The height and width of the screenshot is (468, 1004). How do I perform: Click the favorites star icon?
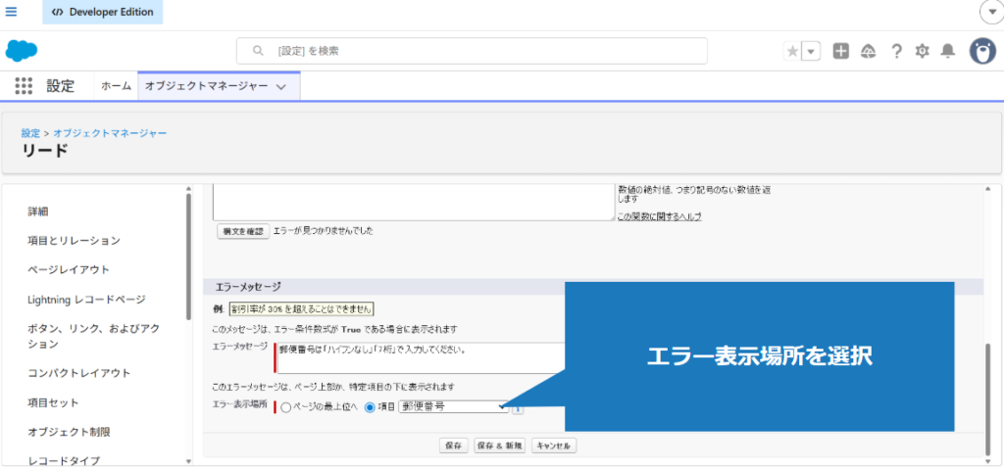792,52
